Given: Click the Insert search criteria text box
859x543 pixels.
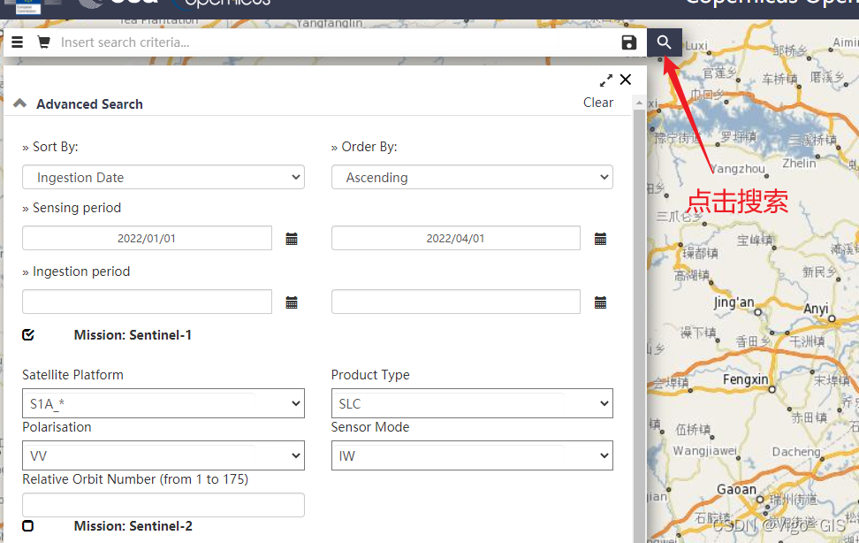Looking at the screenshot, I should (x=337, y=42).
